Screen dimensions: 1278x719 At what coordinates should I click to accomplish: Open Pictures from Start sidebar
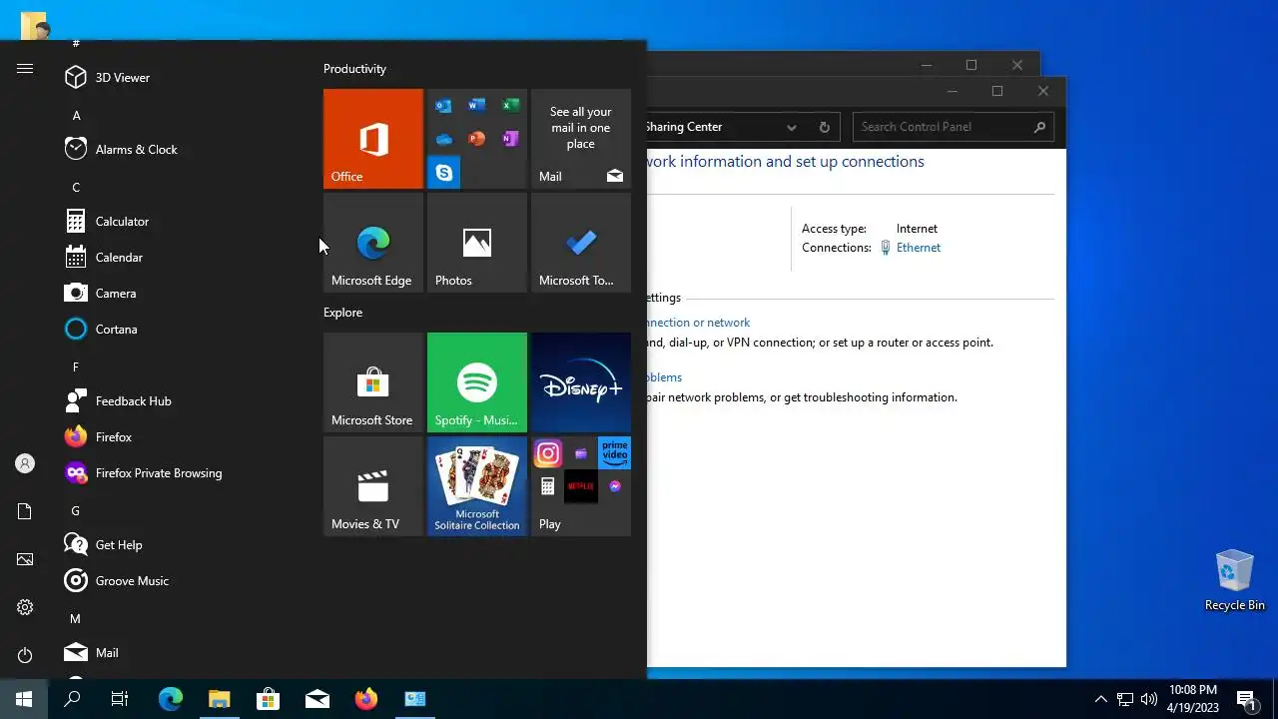[x=25, y=559]
